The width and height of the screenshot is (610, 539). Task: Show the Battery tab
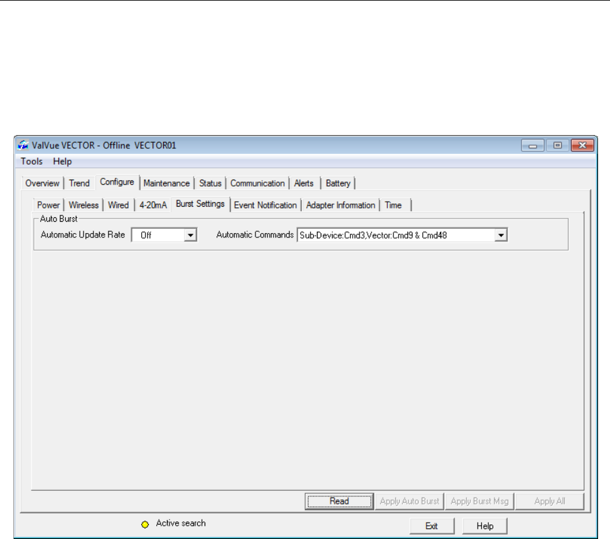click(338, 183)
